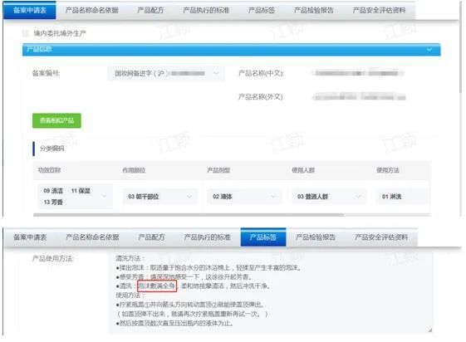Select the 使用方法 field showing 01 淋洗
The height and width of the screenshot is (342, 466).
[402, 197]
